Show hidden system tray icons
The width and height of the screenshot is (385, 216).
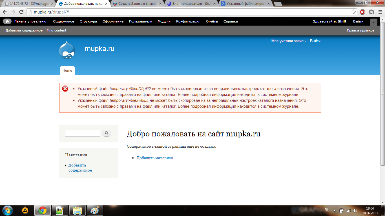click(335, 210)
